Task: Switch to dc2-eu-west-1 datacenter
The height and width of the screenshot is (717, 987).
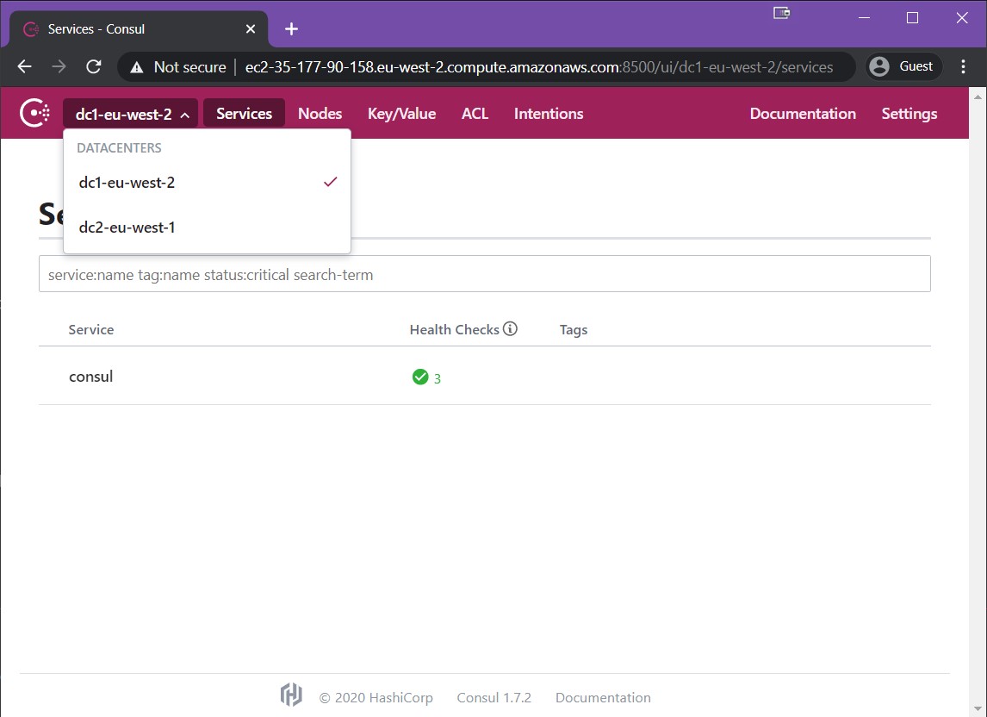Action: click(207, 228)
